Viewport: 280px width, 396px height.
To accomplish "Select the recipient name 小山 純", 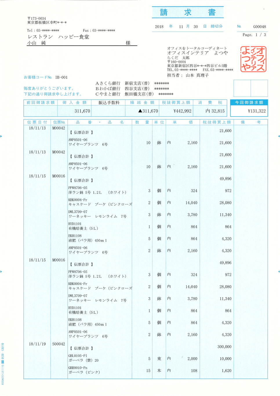I will [37, 43].
